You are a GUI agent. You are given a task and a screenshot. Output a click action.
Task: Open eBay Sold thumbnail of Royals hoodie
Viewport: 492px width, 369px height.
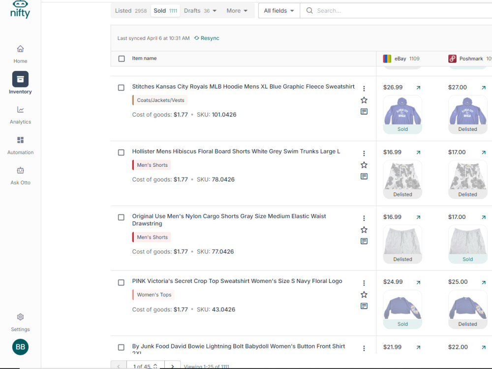coord(402,115)
